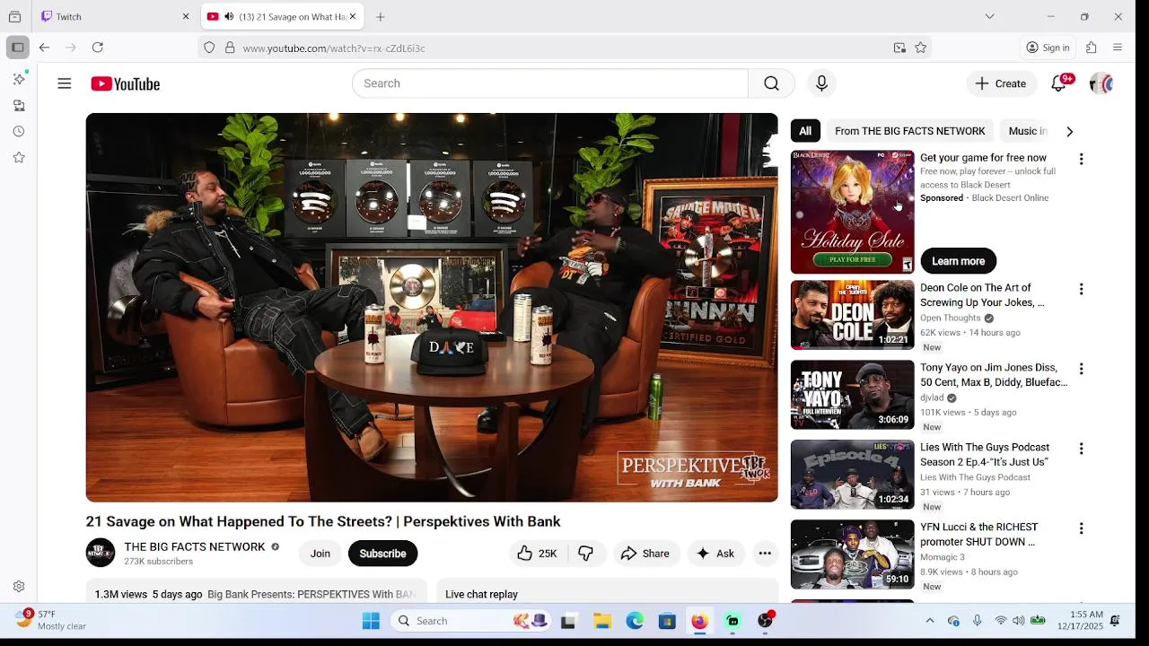
Task: Filter by From THE BIG FACTS NETWORK
Action: [909, 131]
